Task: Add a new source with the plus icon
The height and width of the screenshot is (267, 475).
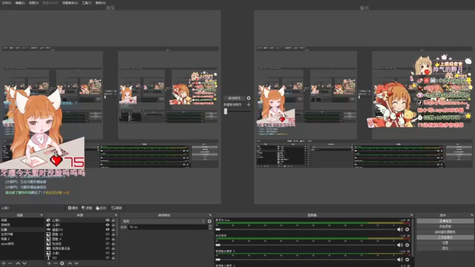Action: 49,263
